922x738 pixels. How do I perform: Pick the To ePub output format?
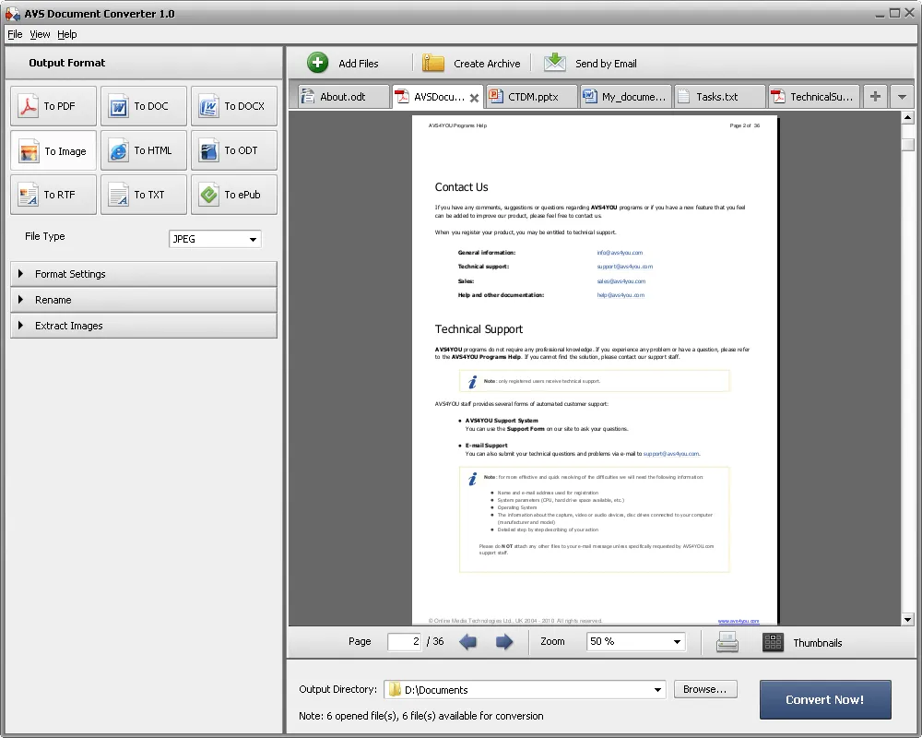tap(234, 194)
